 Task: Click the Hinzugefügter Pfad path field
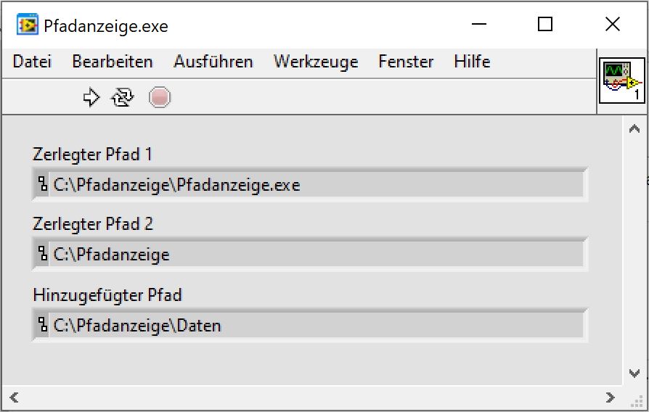pos(316,326)
